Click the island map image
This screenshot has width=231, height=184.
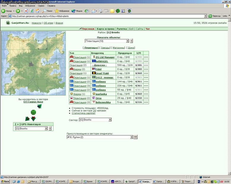click(x=34, y=63)
